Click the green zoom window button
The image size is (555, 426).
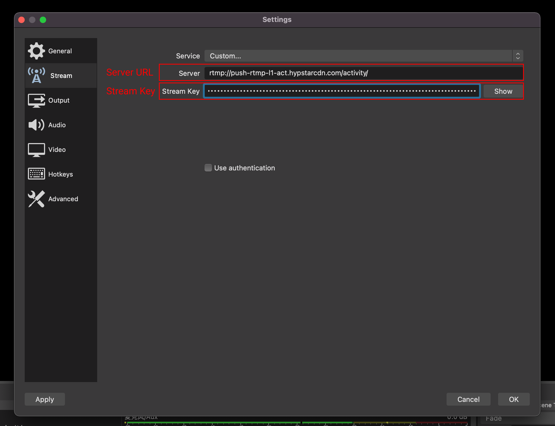[43, 20]
